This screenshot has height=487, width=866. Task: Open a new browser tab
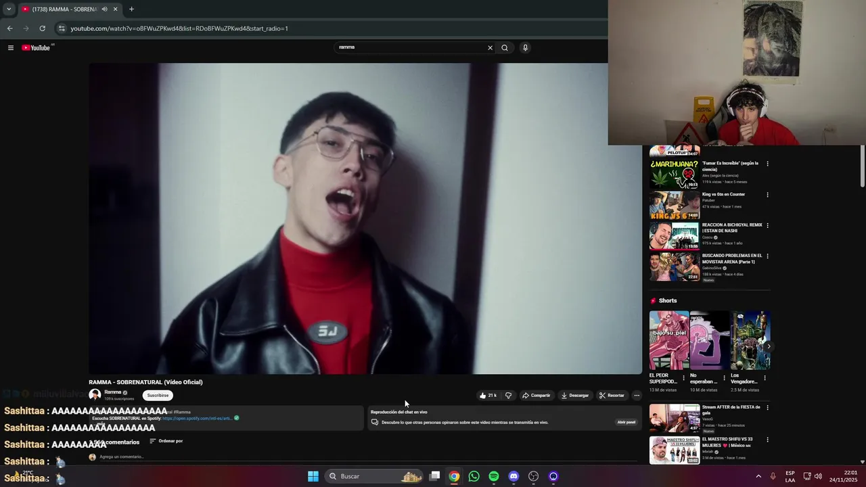(131, 9)
